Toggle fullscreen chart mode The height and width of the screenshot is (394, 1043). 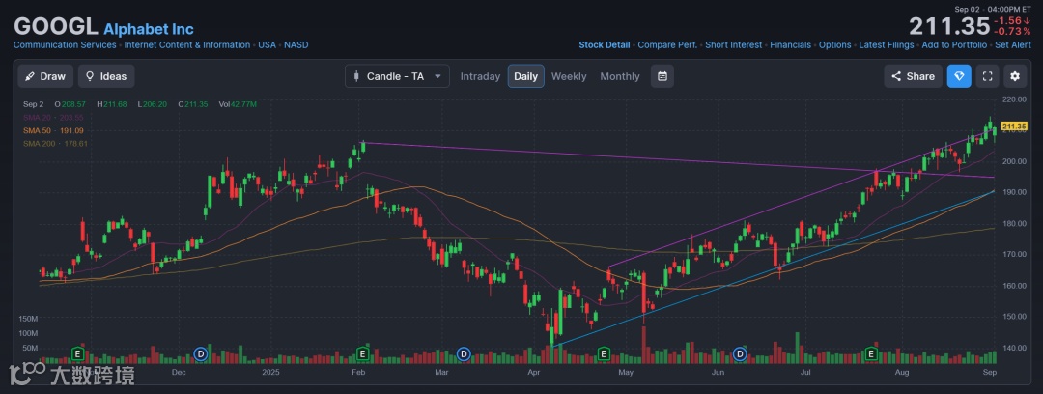pyautogui.click(x=988, y=76)
